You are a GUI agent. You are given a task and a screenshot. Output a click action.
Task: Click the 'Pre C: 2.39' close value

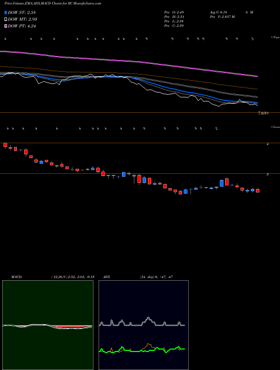(x=174, y=26)
